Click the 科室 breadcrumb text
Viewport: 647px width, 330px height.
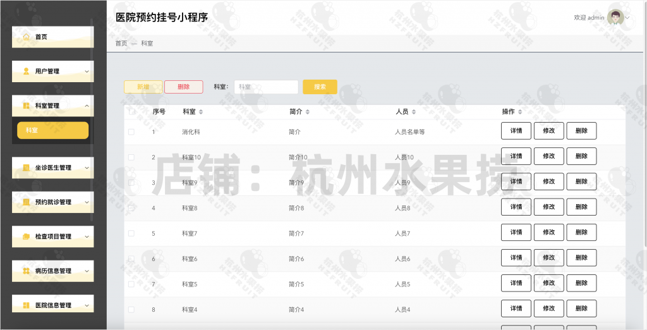click(147, 44)
